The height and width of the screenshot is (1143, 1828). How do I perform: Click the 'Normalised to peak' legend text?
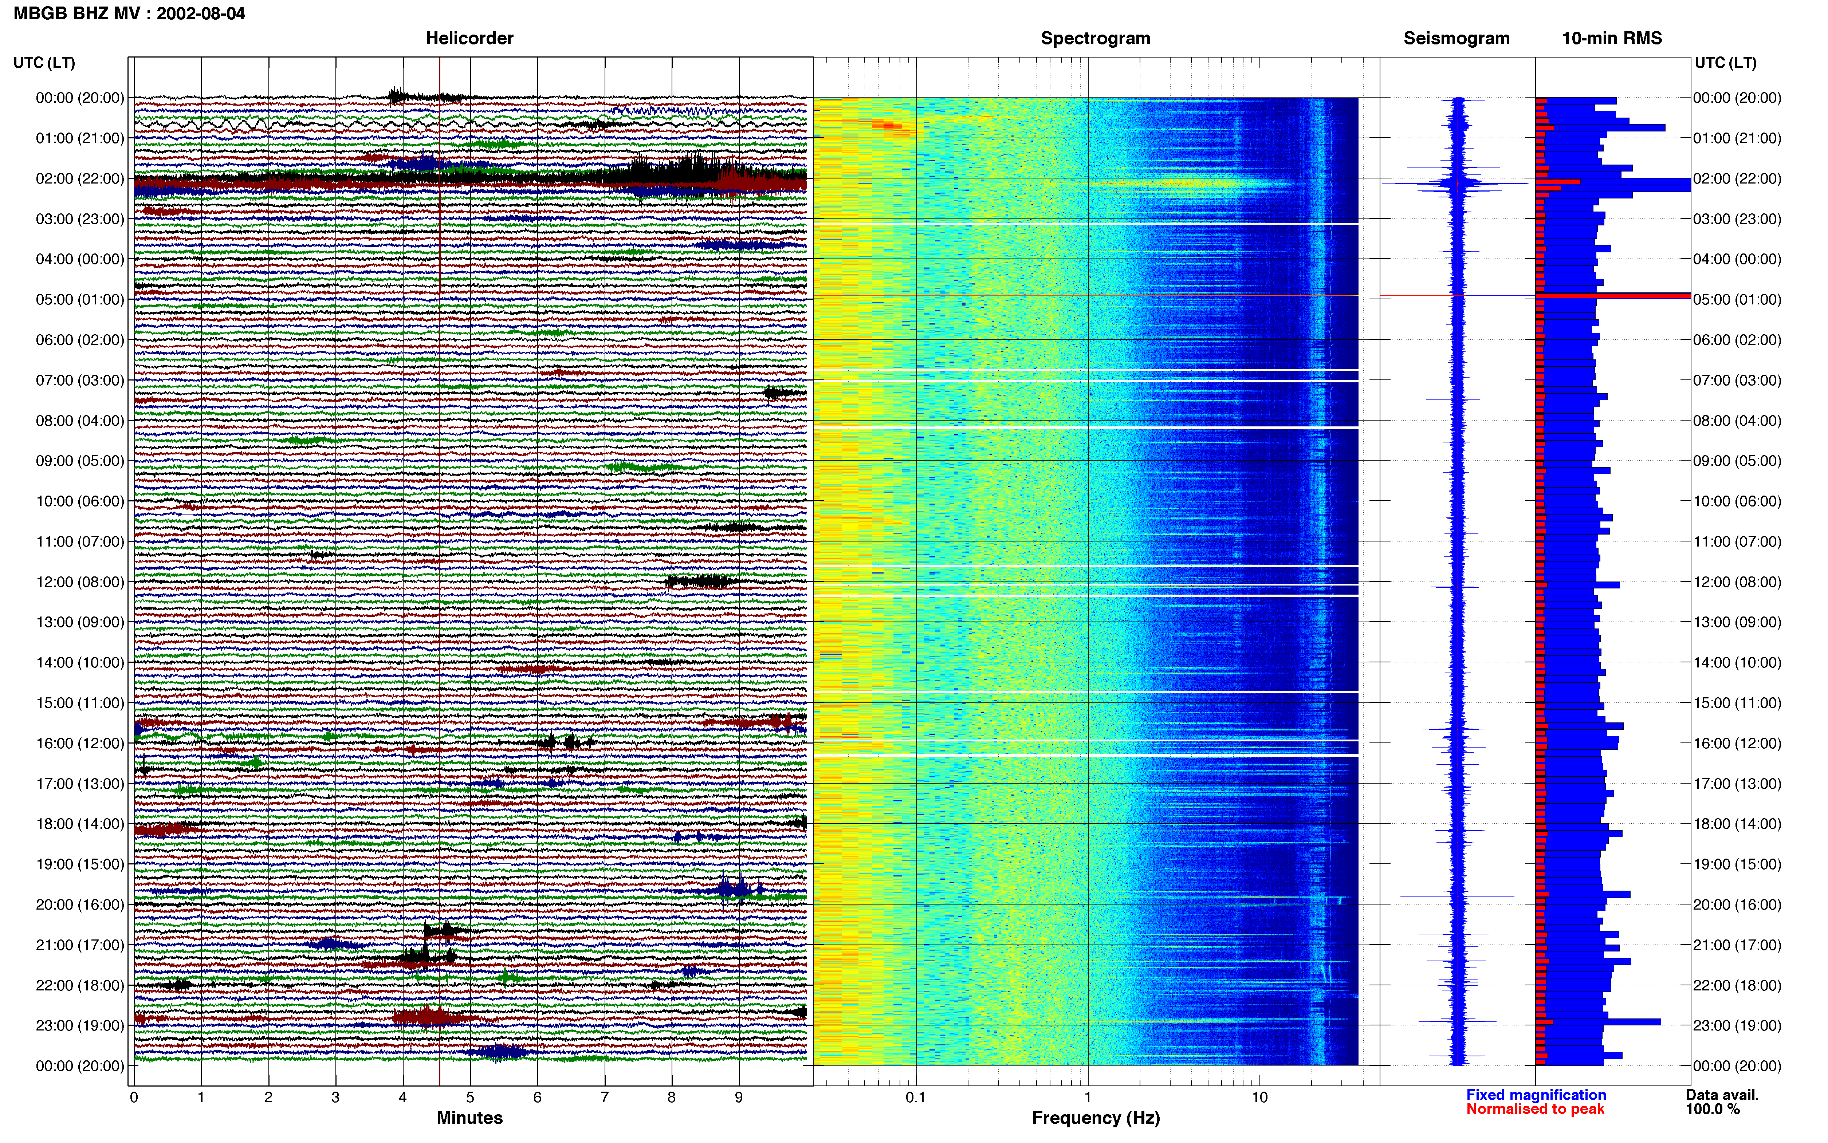[1535, 1109]
